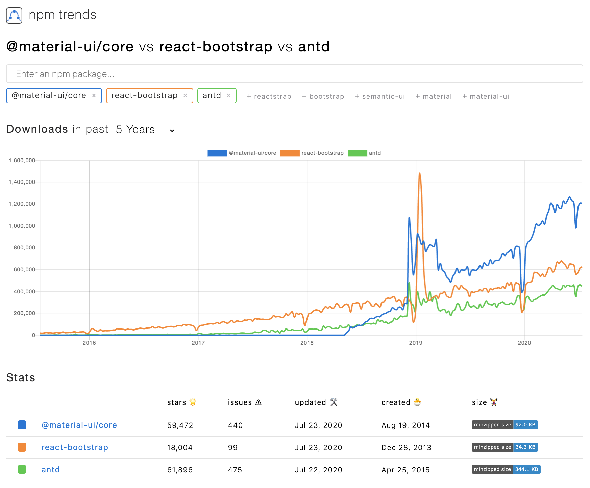590x488 pixels.
Task: Select the stars value 59,472
Action: (180, 425)
